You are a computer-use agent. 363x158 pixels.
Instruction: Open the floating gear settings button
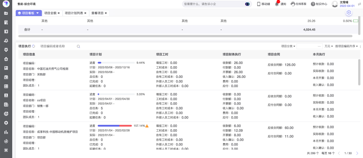point(349,13)
